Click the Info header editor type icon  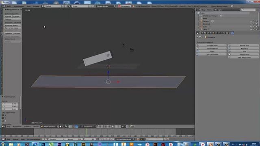tap(3, 6)
